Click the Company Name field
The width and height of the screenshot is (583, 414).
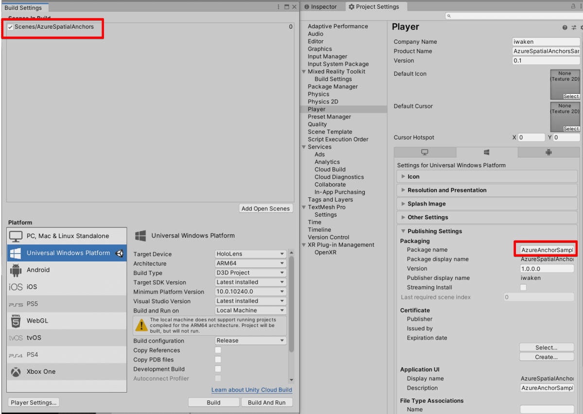coord(546,42)
